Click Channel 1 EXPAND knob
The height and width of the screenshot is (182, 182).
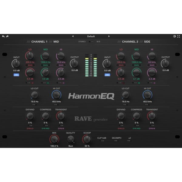pyautogui.click(x=30, y=116)
